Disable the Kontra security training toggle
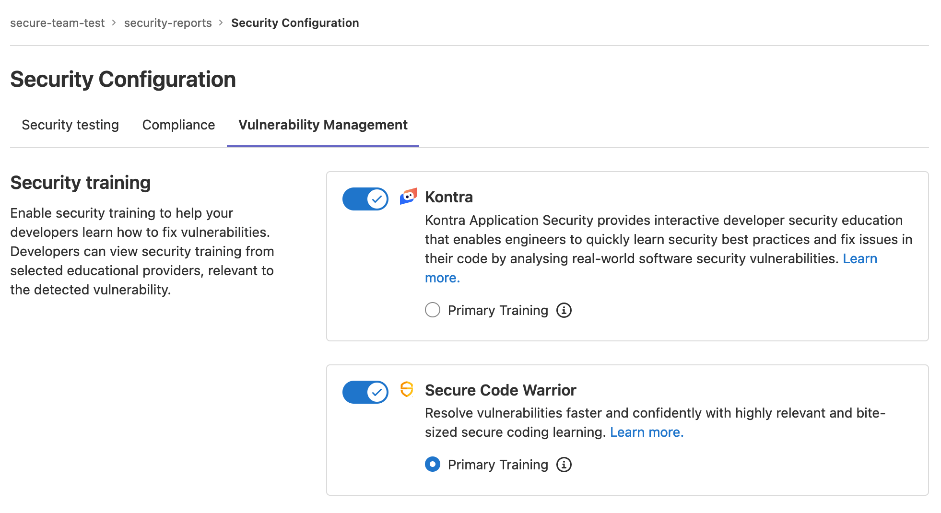The height and width of the screenshot is (513, 941). (365, 199)
